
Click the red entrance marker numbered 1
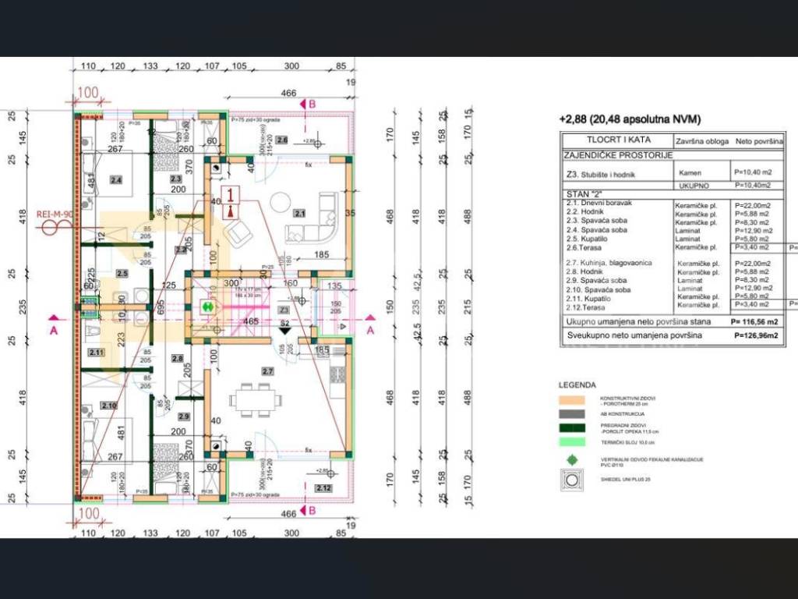(x=231, y=201)
